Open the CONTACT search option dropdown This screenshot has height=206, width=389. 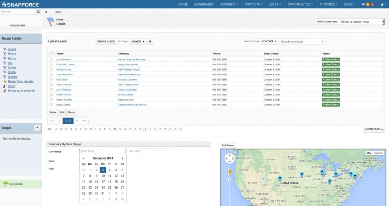[x=269, y=41]
